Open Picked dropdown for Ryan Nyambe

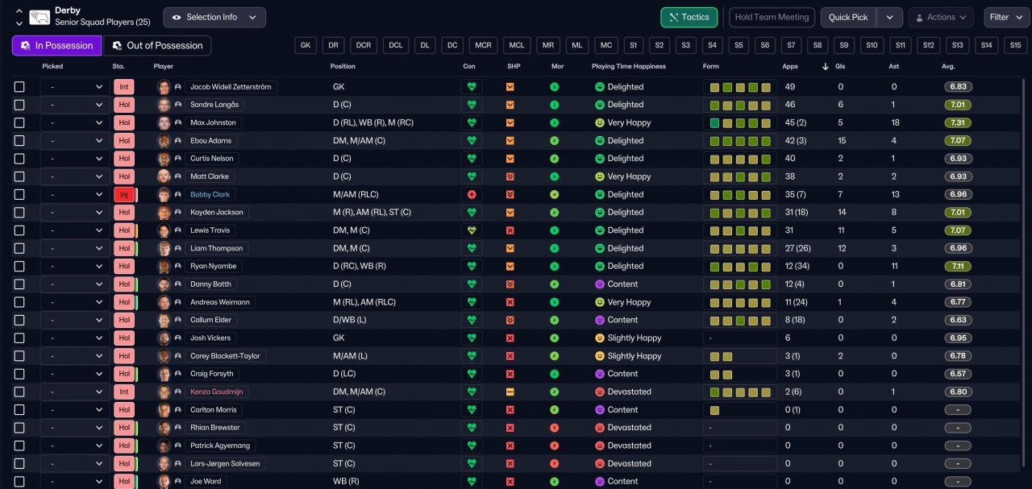(x=75, y=266)
